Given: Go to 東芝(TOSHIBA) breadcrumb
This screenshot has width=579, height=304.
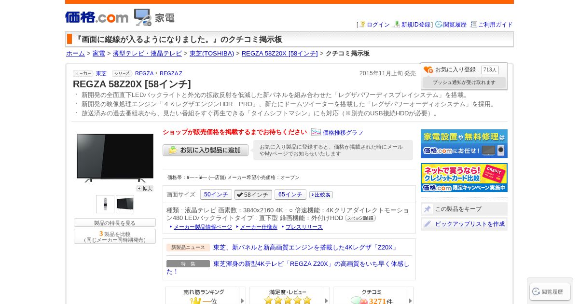Looking at the screenshot, I should [x=212, y=54].
